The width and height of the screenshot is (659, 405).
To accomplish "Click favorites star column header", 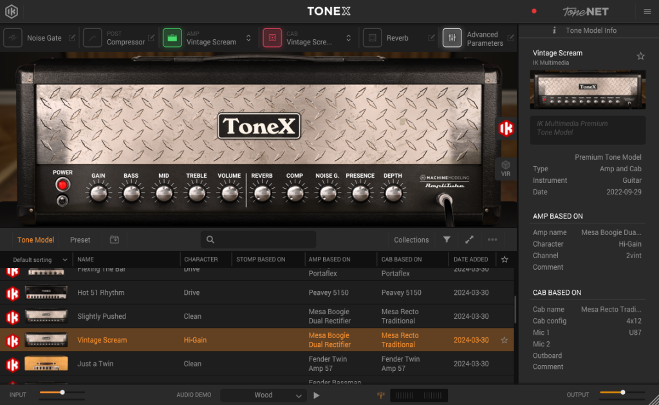I will coord(505,259).
